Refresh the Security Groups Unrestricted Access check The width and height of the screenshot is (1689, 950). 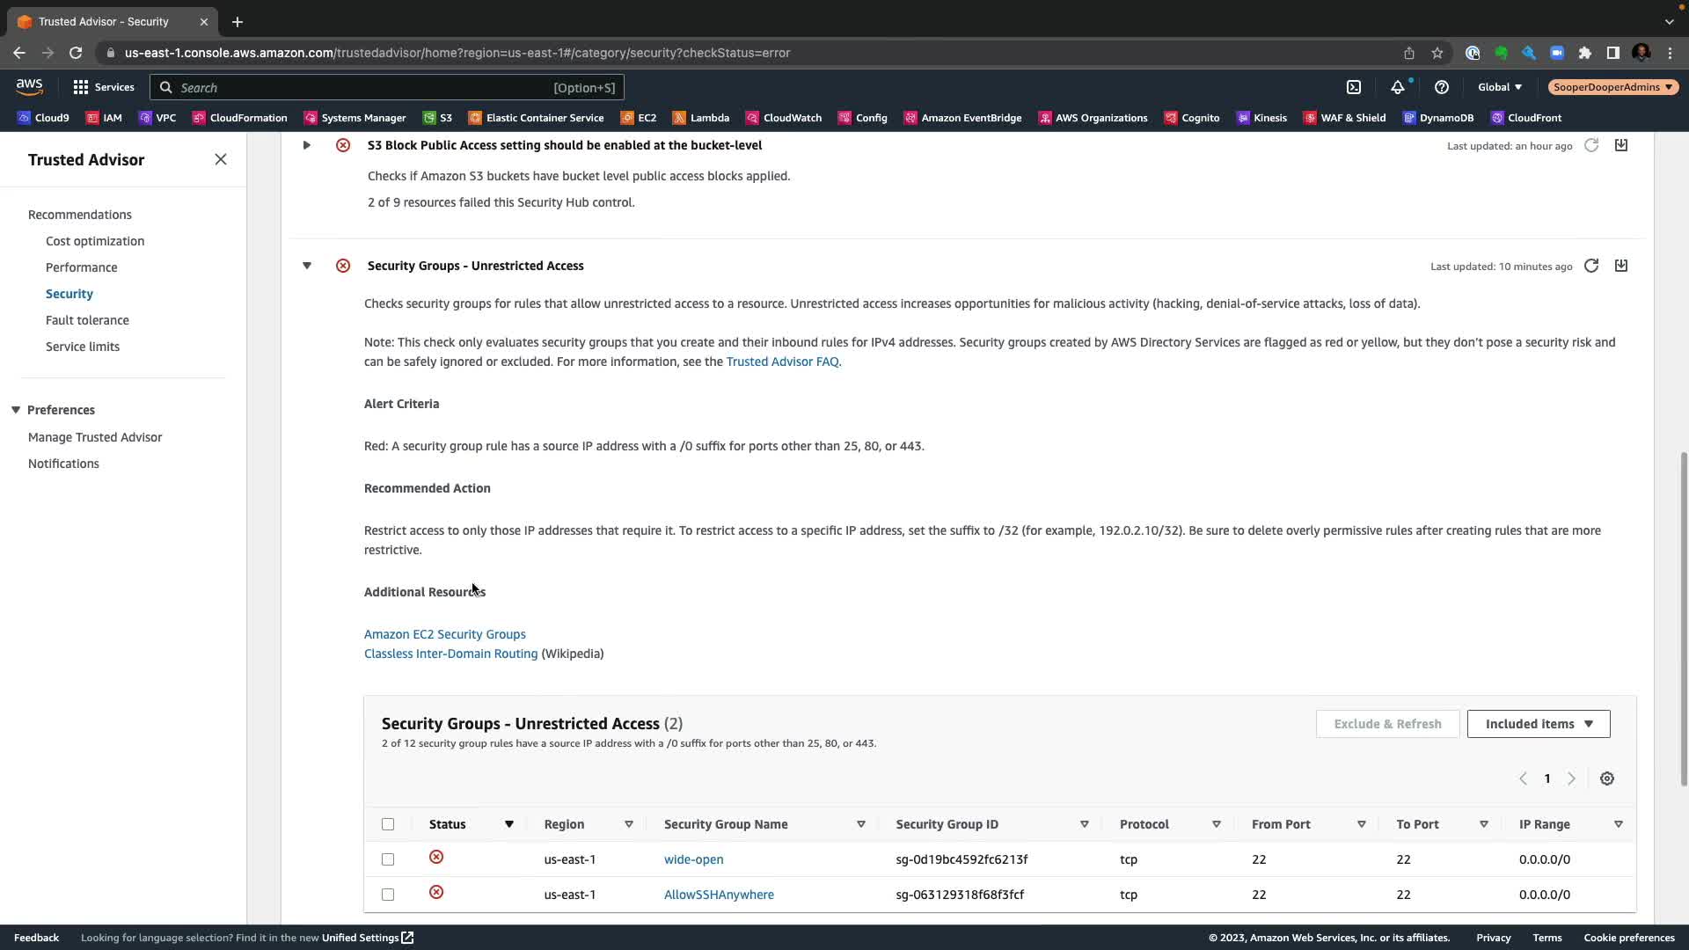[1590, 266]
